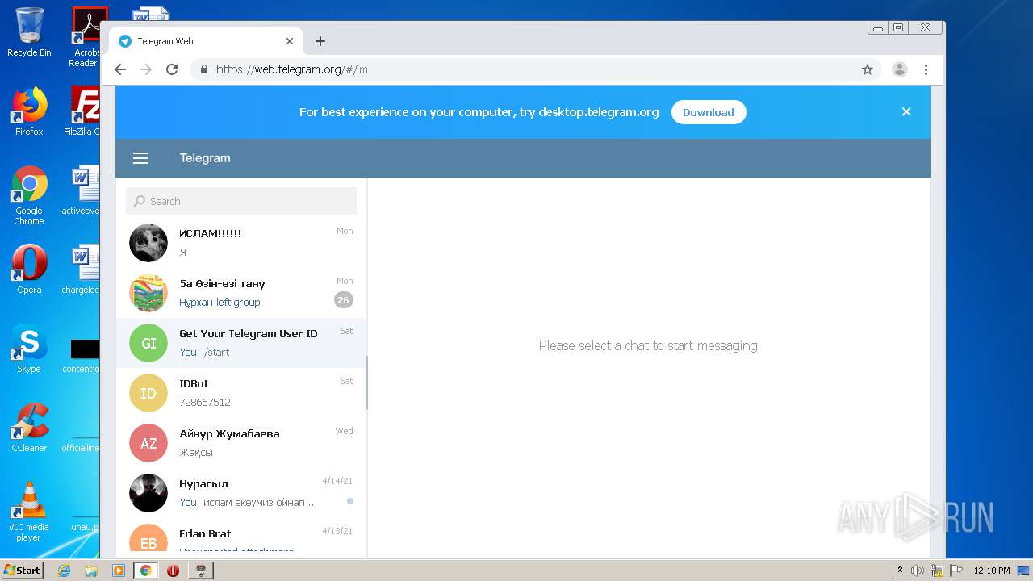
Task: Click the Telegram title in header
Action: [205, 158]
